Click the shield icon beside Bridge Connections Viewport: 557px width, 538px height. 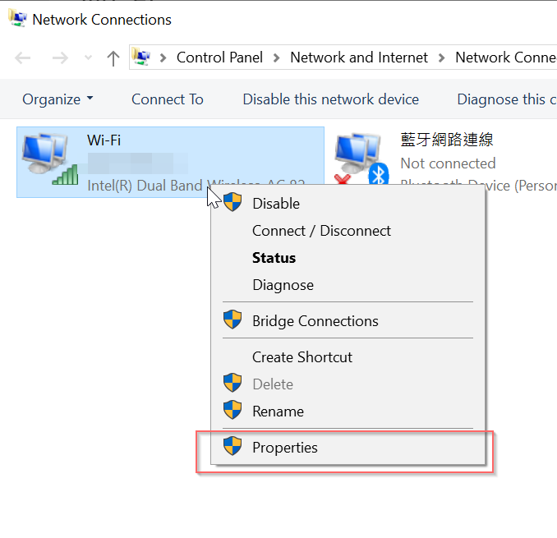pyautogui.click(x=232, y=320)
